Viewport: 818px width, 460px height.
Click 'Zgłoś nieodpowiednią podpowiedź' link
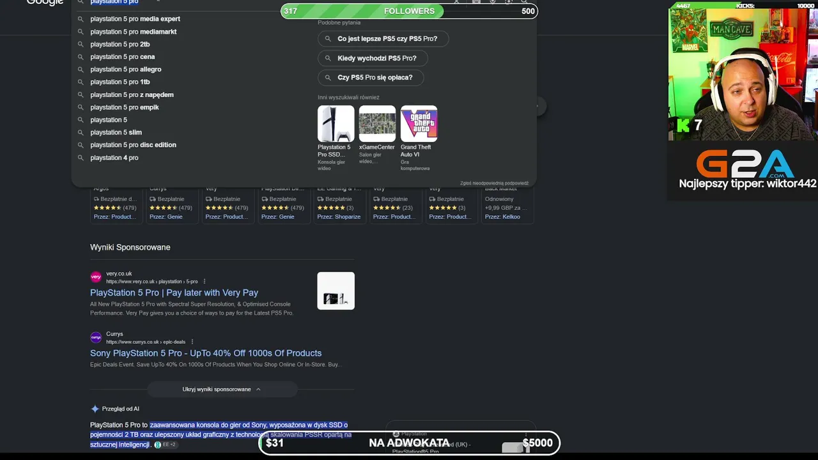(494, 183)
